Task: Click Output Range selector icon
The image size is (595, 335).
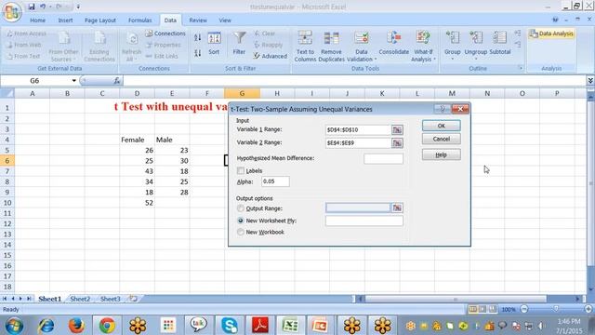Action: point(397,208)
